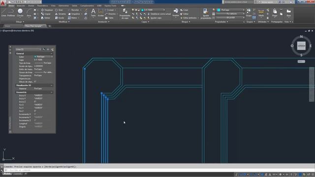Click the Copiar modify tool

pyautogui.click(x=46, y=14)
